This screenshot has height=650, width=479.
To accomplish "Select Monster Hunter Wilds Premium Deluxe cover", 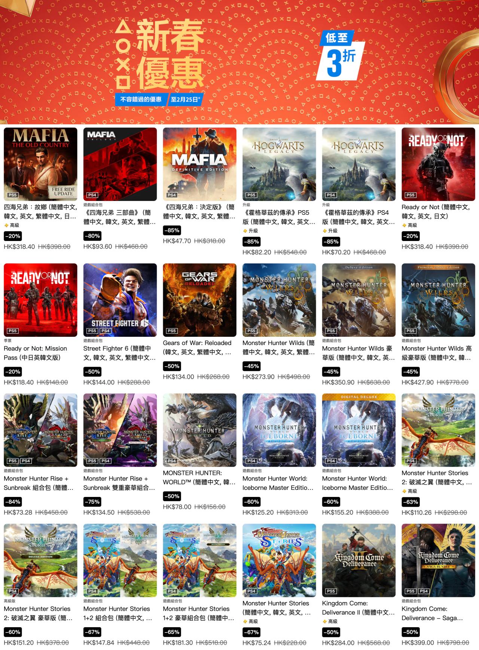I will (438, 300).
